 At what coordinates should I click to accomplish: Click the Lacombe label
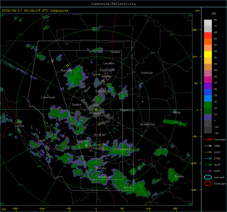109,63
